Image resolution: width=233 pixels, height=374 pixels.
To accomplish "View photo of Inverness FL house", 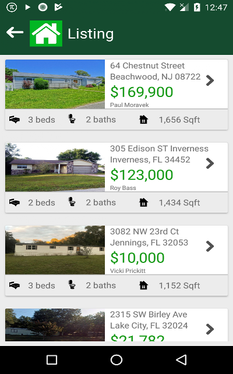I will (x=55, y=167).
